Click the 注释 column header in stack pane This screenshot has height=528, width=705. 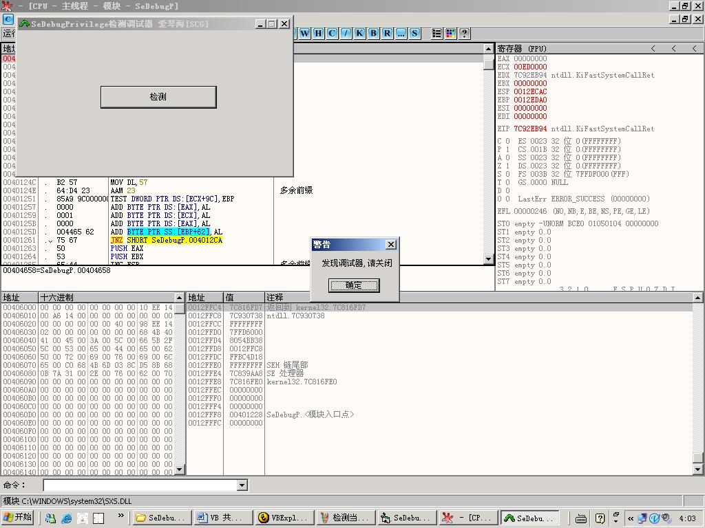(x=479, y=298)
